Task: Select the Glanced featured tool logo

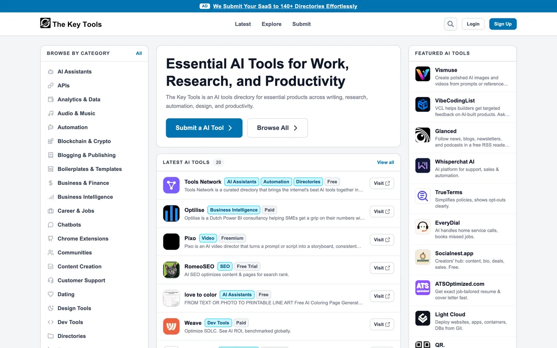Action: tap(423, 135)
